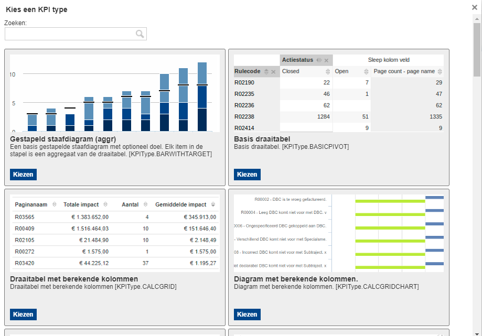Click the sort icon next to Rulecode
482x336 pixels.
(266, 72)
